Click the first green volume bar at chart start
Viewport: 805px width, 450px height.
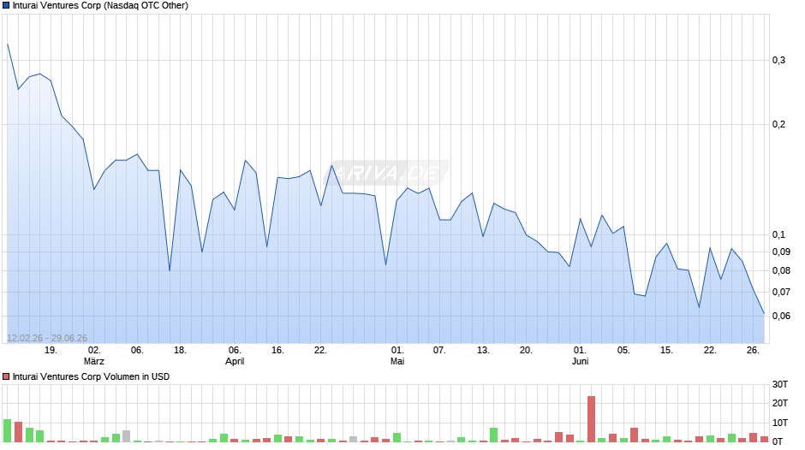7,430
